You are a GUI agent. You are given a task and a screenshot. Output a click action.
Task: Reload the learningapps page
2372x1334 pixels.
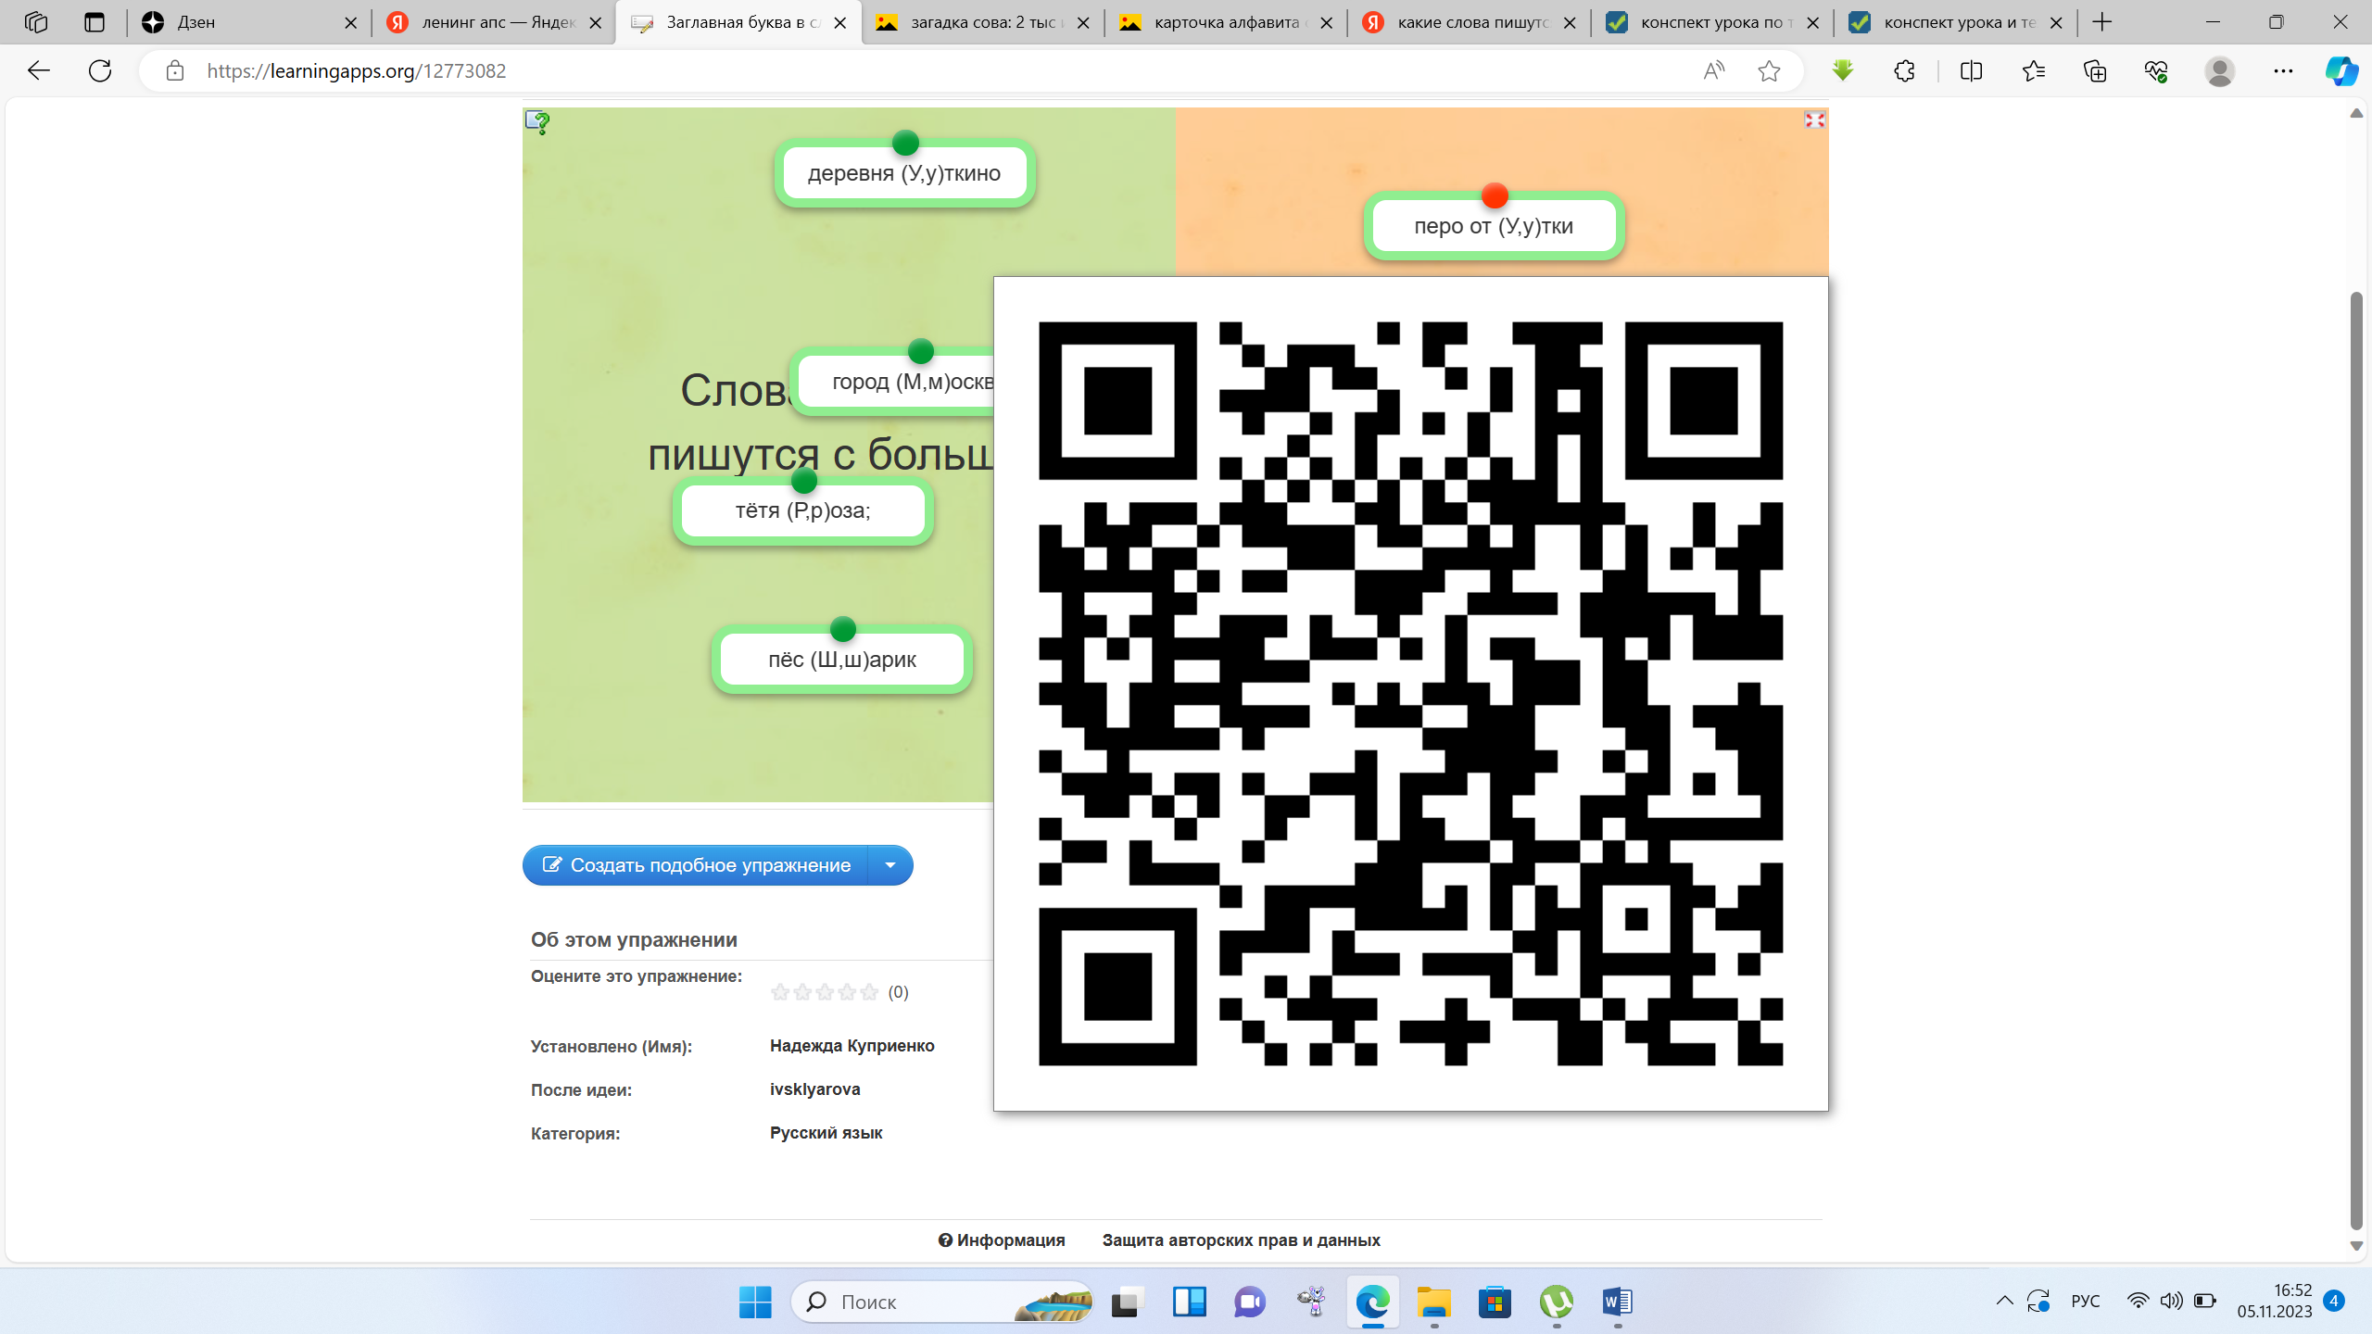point(100,70)
